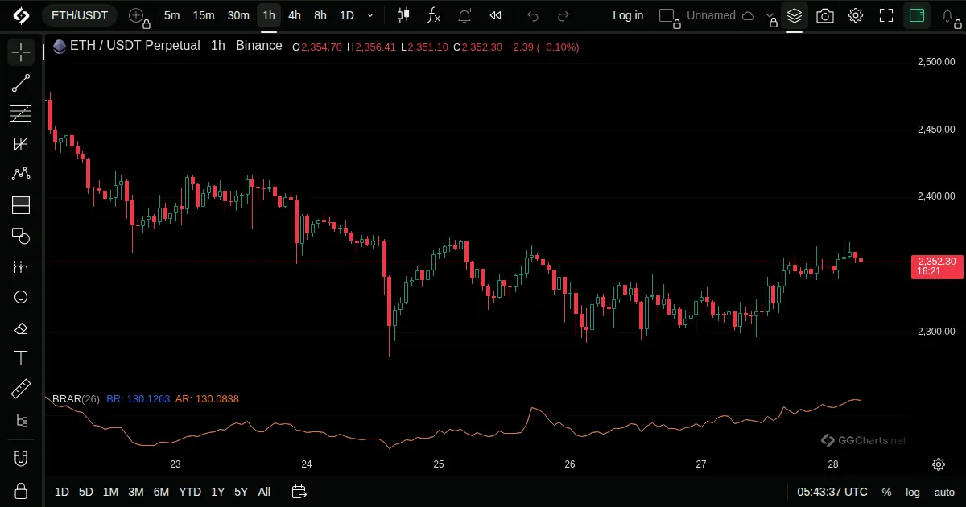Click the Log in link
Screen dimensions: 966x507
628,15
